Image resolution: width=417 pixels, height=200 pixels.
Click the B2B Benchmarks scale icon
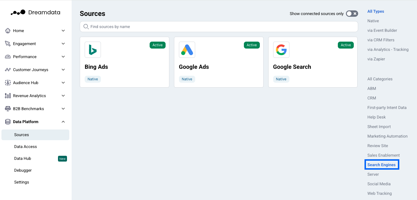pos(8,109)
